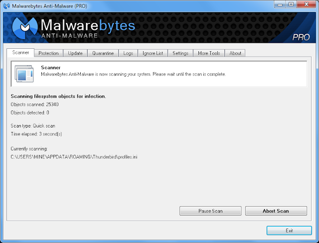This screenshot has height=243, width=319.
Task: Open the Ignore List tab
Action: tap(153, 53)
